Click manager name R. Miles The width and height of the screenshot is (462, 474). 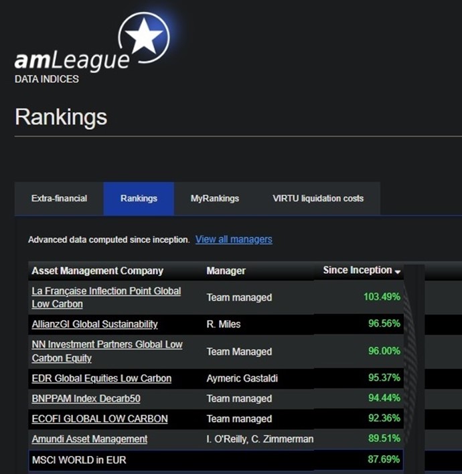(x=224, y=324)
